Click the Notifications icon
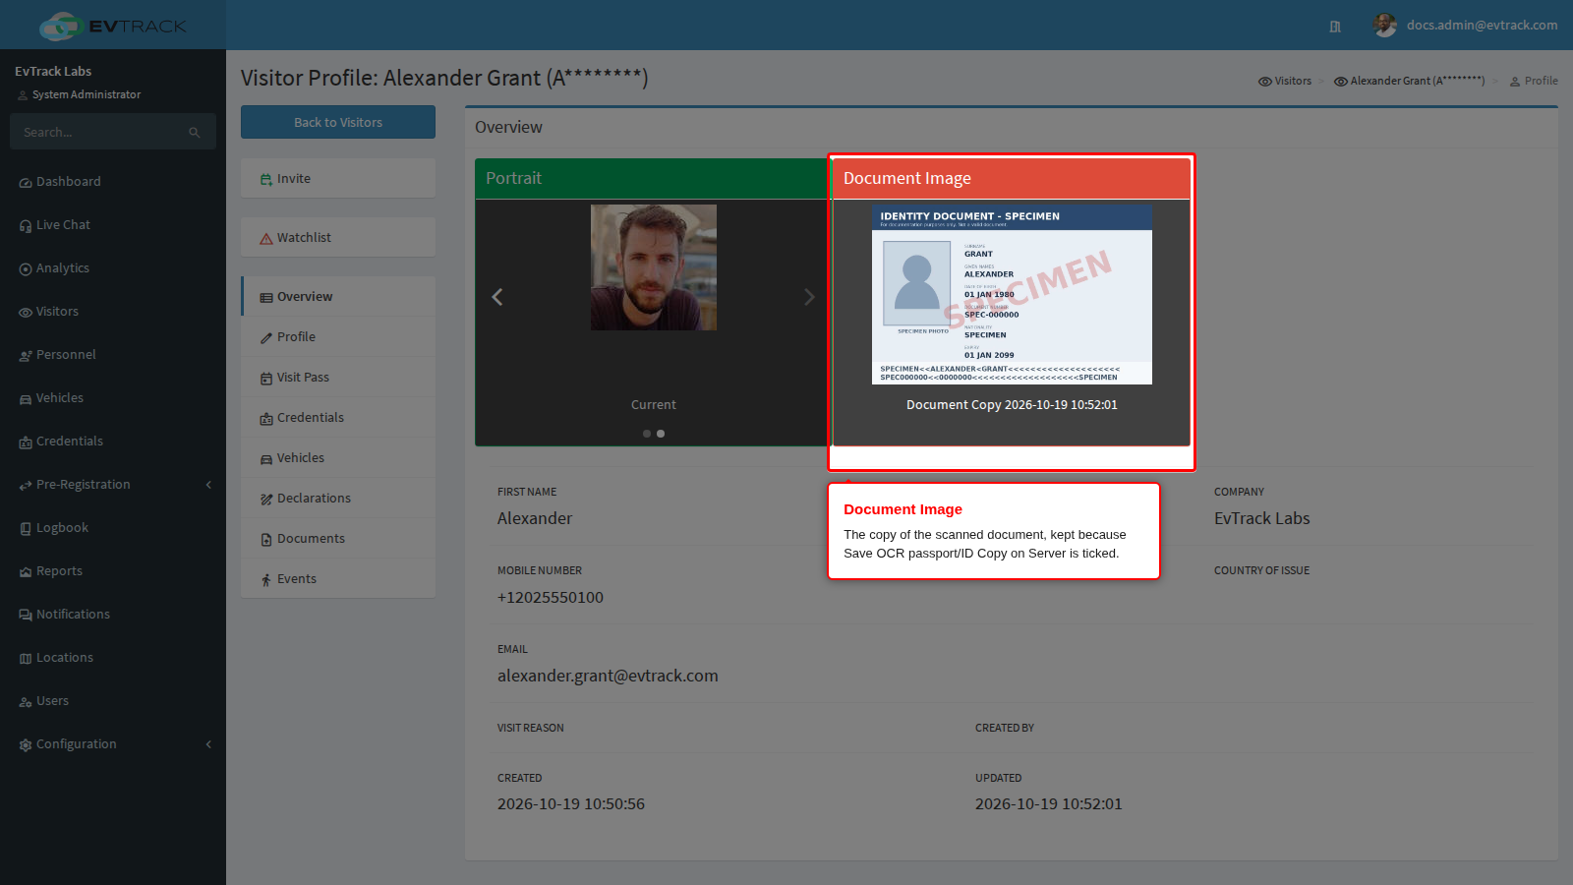Screen dimensions: 1573x885 (x=26, y=616)
